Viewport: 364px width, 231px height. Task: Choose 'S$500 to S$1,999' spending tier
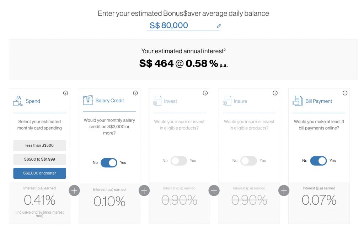[39, 159]
